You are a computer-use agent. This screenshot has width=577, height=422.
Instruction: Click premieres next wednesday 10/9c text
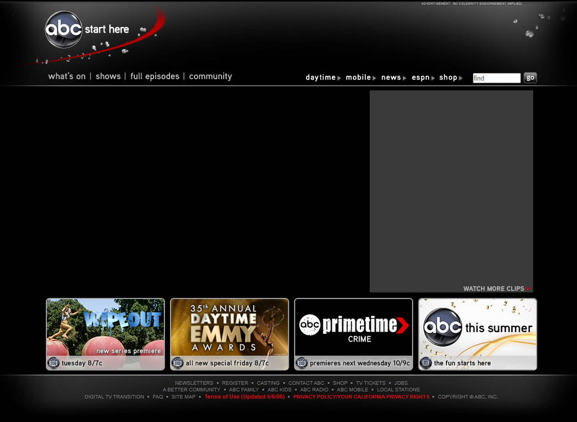click(x=360, y=363)
